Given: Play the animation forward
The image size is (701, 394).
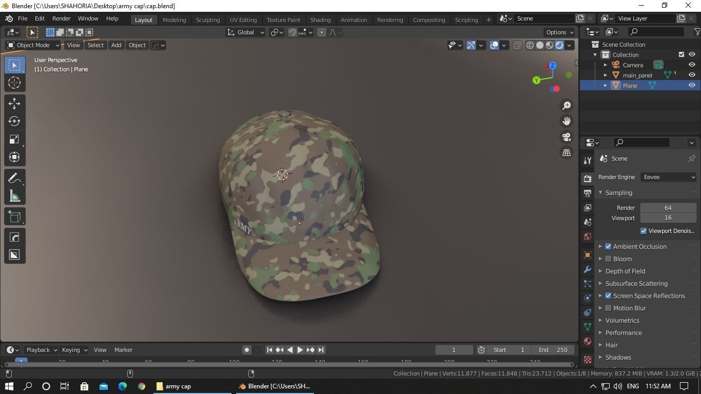Looking at the screenshot, I should [x=300, y=350].
